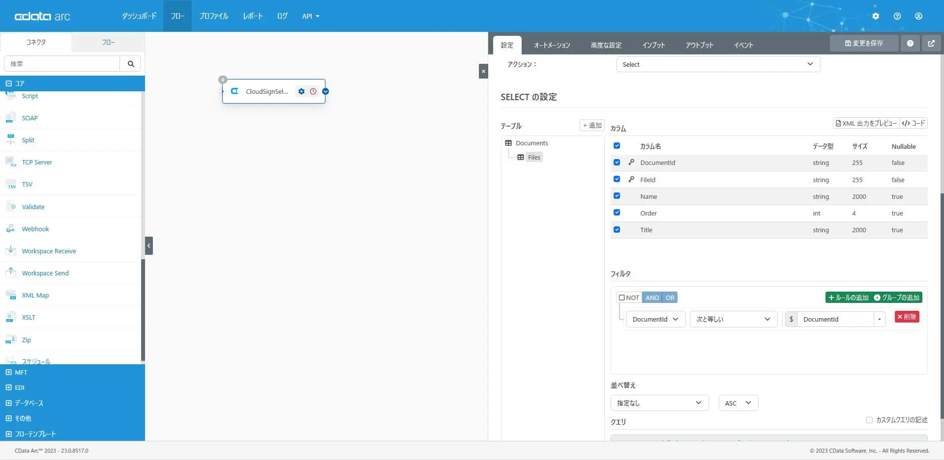Expand the MFT connector category
Image resolution: width=944 pixels, height=460 pixels.
72,372
